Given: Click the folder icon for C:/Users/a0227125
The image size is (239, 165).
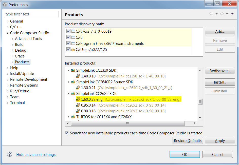Looking at the screenshot, I should pos(73,49).
